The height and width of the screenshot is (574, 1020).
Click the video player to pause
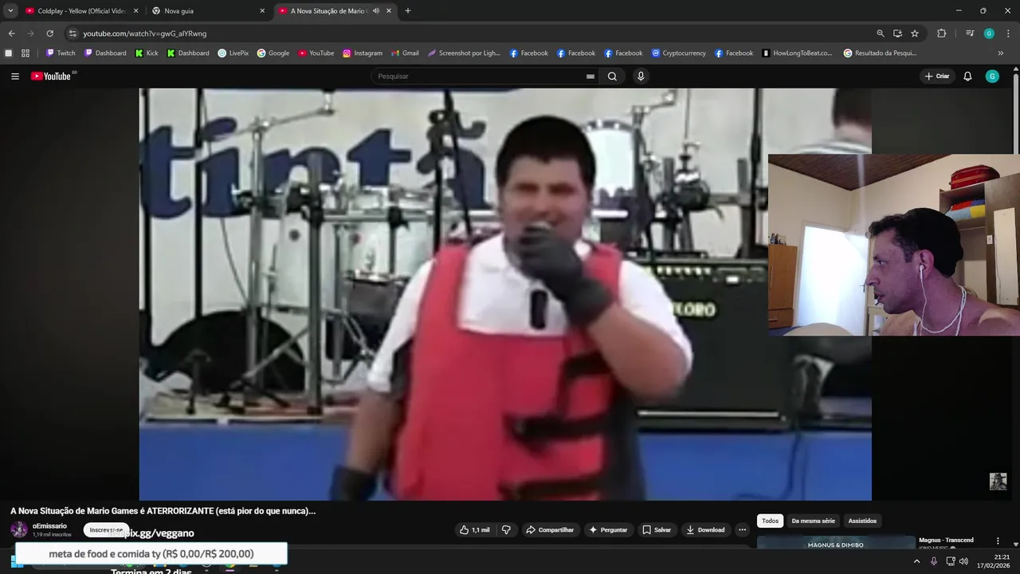[x=505, y=293]
